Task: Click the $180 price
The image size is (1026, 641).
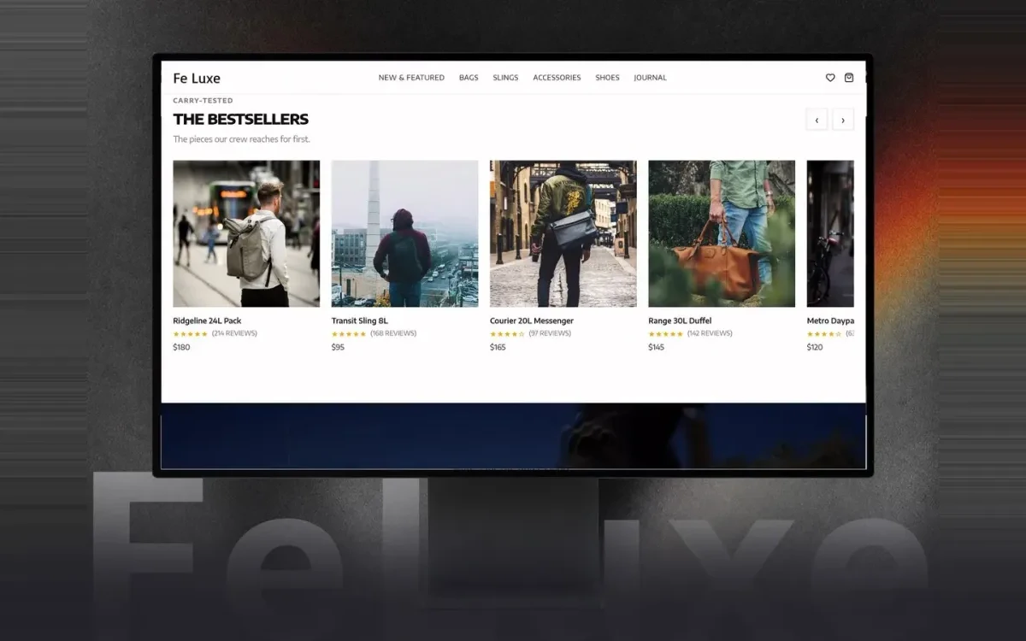Action: click(x=181, y=348)
